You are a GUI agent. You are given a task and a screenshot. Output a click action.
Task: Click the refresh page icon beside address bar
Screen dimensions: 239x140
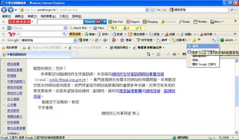coord(158,10)
